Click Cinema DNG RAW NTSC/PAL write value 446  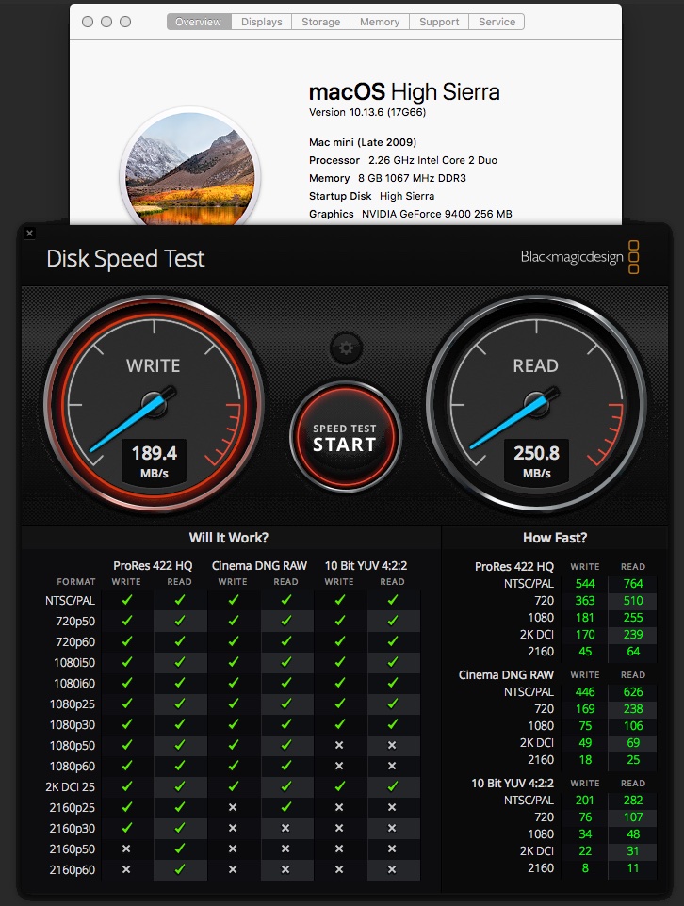pyautogui.click(x=585, y=692)
